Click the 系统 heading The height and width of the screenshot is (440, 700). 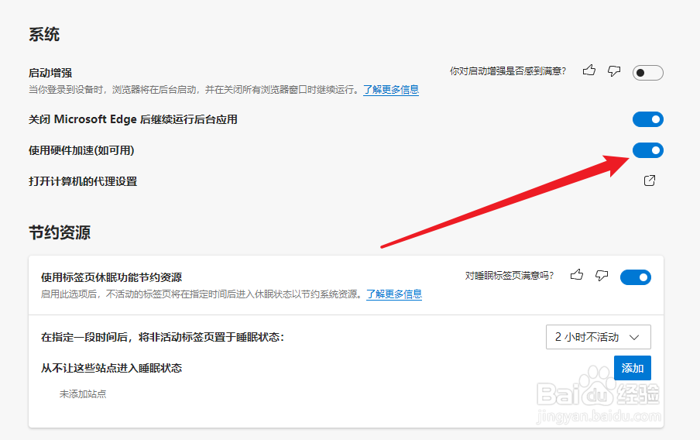coord(44,34)
